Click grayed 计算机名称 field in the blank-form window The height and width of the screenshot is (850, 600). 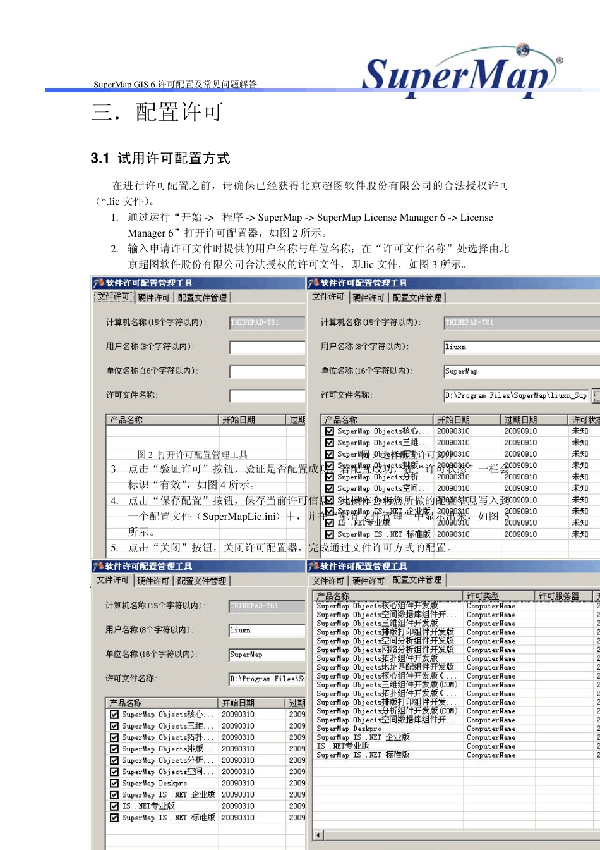point(267,323)
